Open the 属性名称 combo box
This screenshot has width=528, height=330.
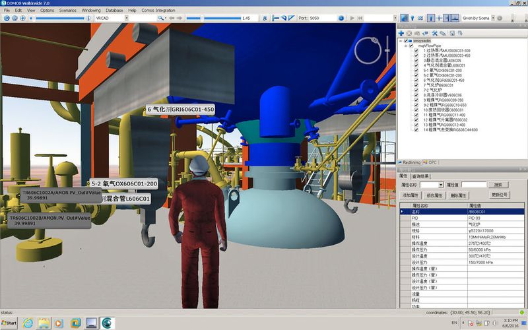point(439,185)
